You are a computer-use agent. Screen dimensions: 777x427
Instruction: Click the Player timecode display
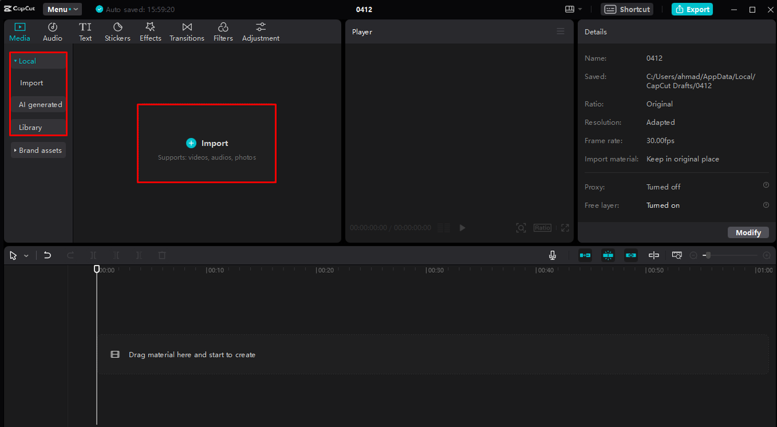pos(390,228)
